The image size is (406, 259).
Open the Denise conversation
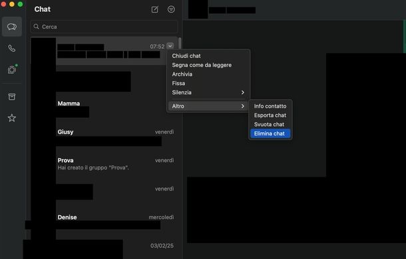[104, 222]
